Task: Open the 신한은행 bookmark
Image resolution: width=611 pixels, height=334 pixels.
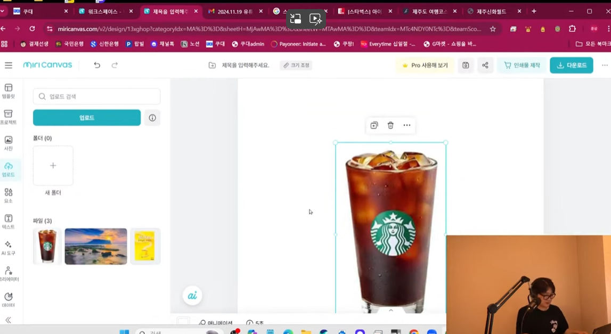Action: coord(104,44)
